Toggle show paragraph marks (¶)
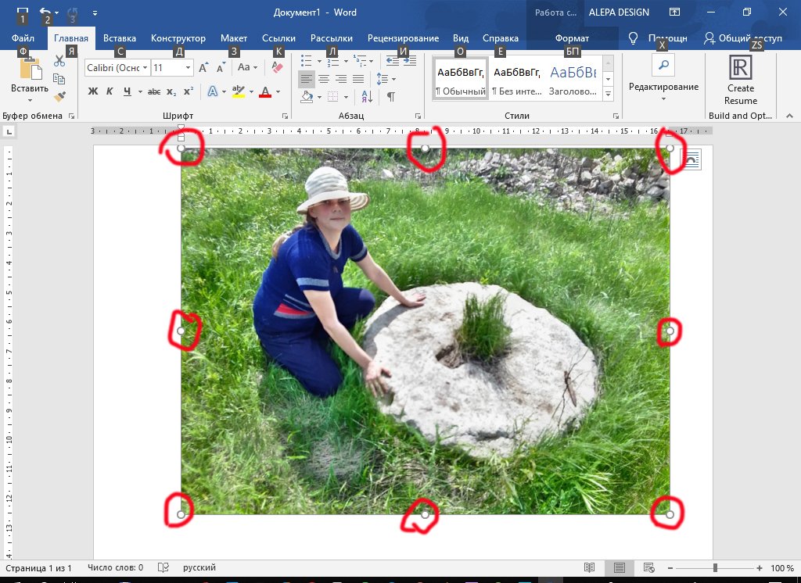 coord(390,96)
